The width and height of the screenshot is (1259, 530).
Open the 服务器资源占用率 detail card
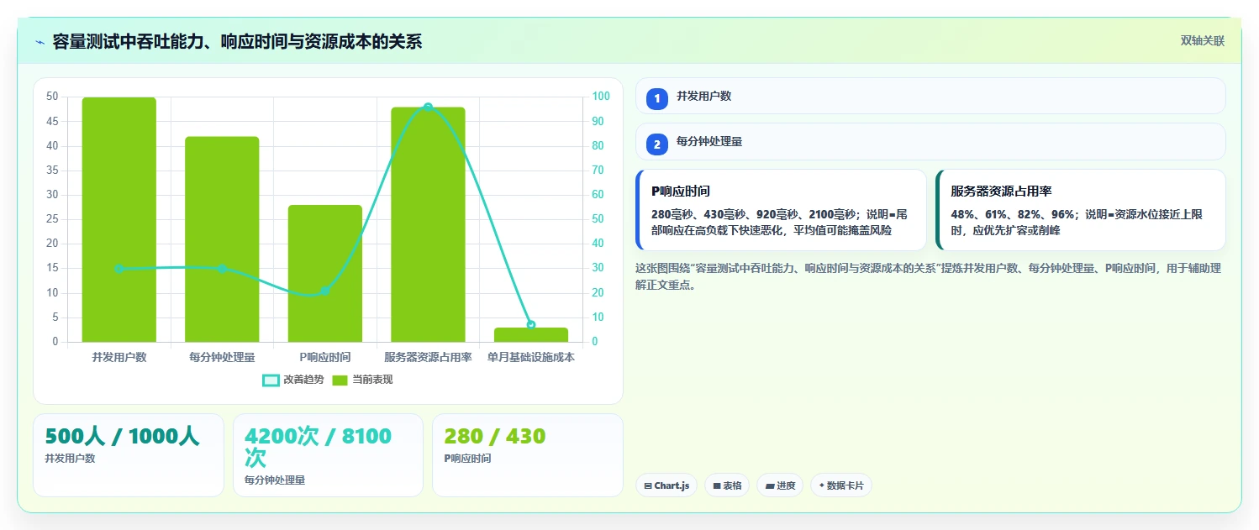click(x=1081, y=210)
